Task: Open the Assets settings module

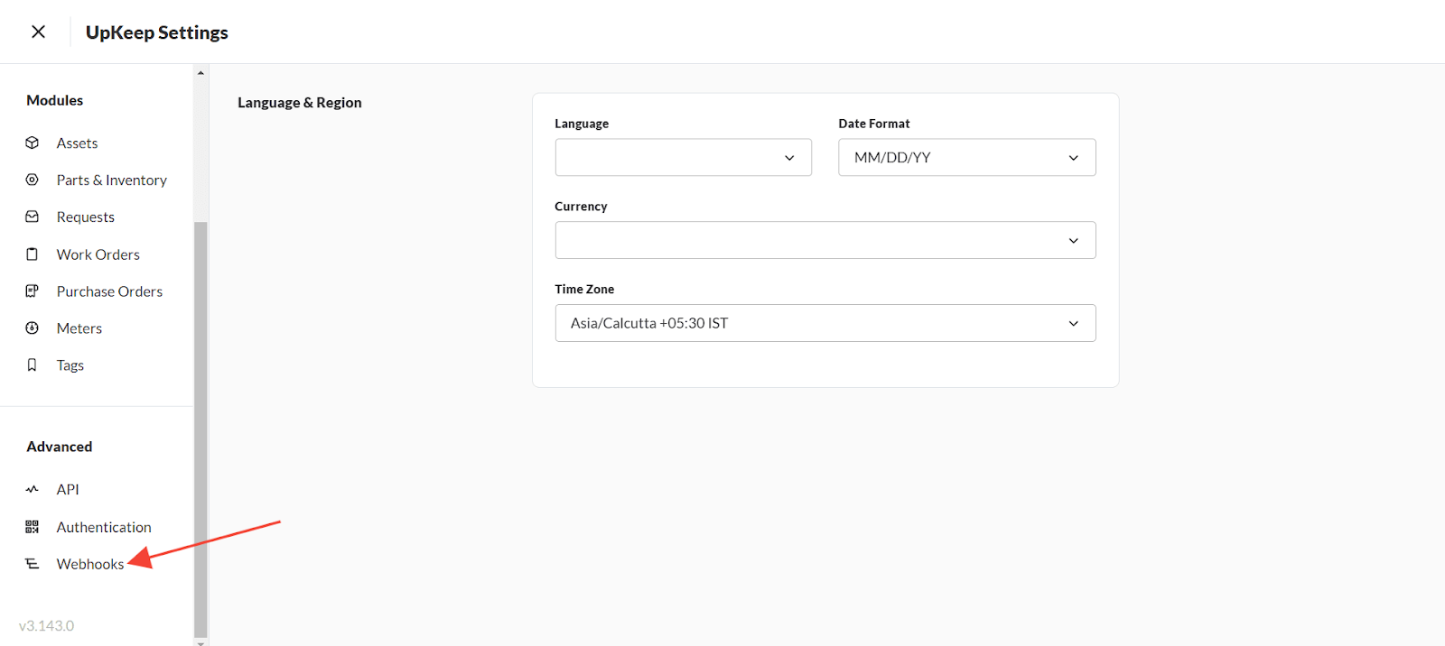Action: tap(77, 143)
